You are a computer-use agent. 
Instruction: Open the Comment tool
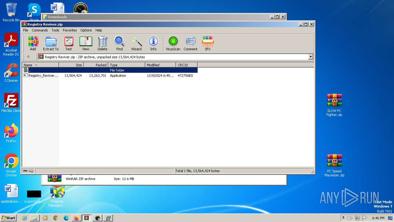point(191,43)
